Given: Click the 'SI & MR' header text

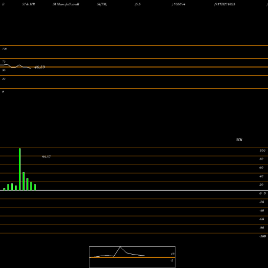Looking at the screenshot, I should coord(28,4).
